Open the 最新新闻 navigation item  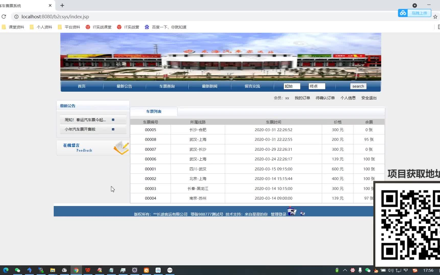click(210, 86)
